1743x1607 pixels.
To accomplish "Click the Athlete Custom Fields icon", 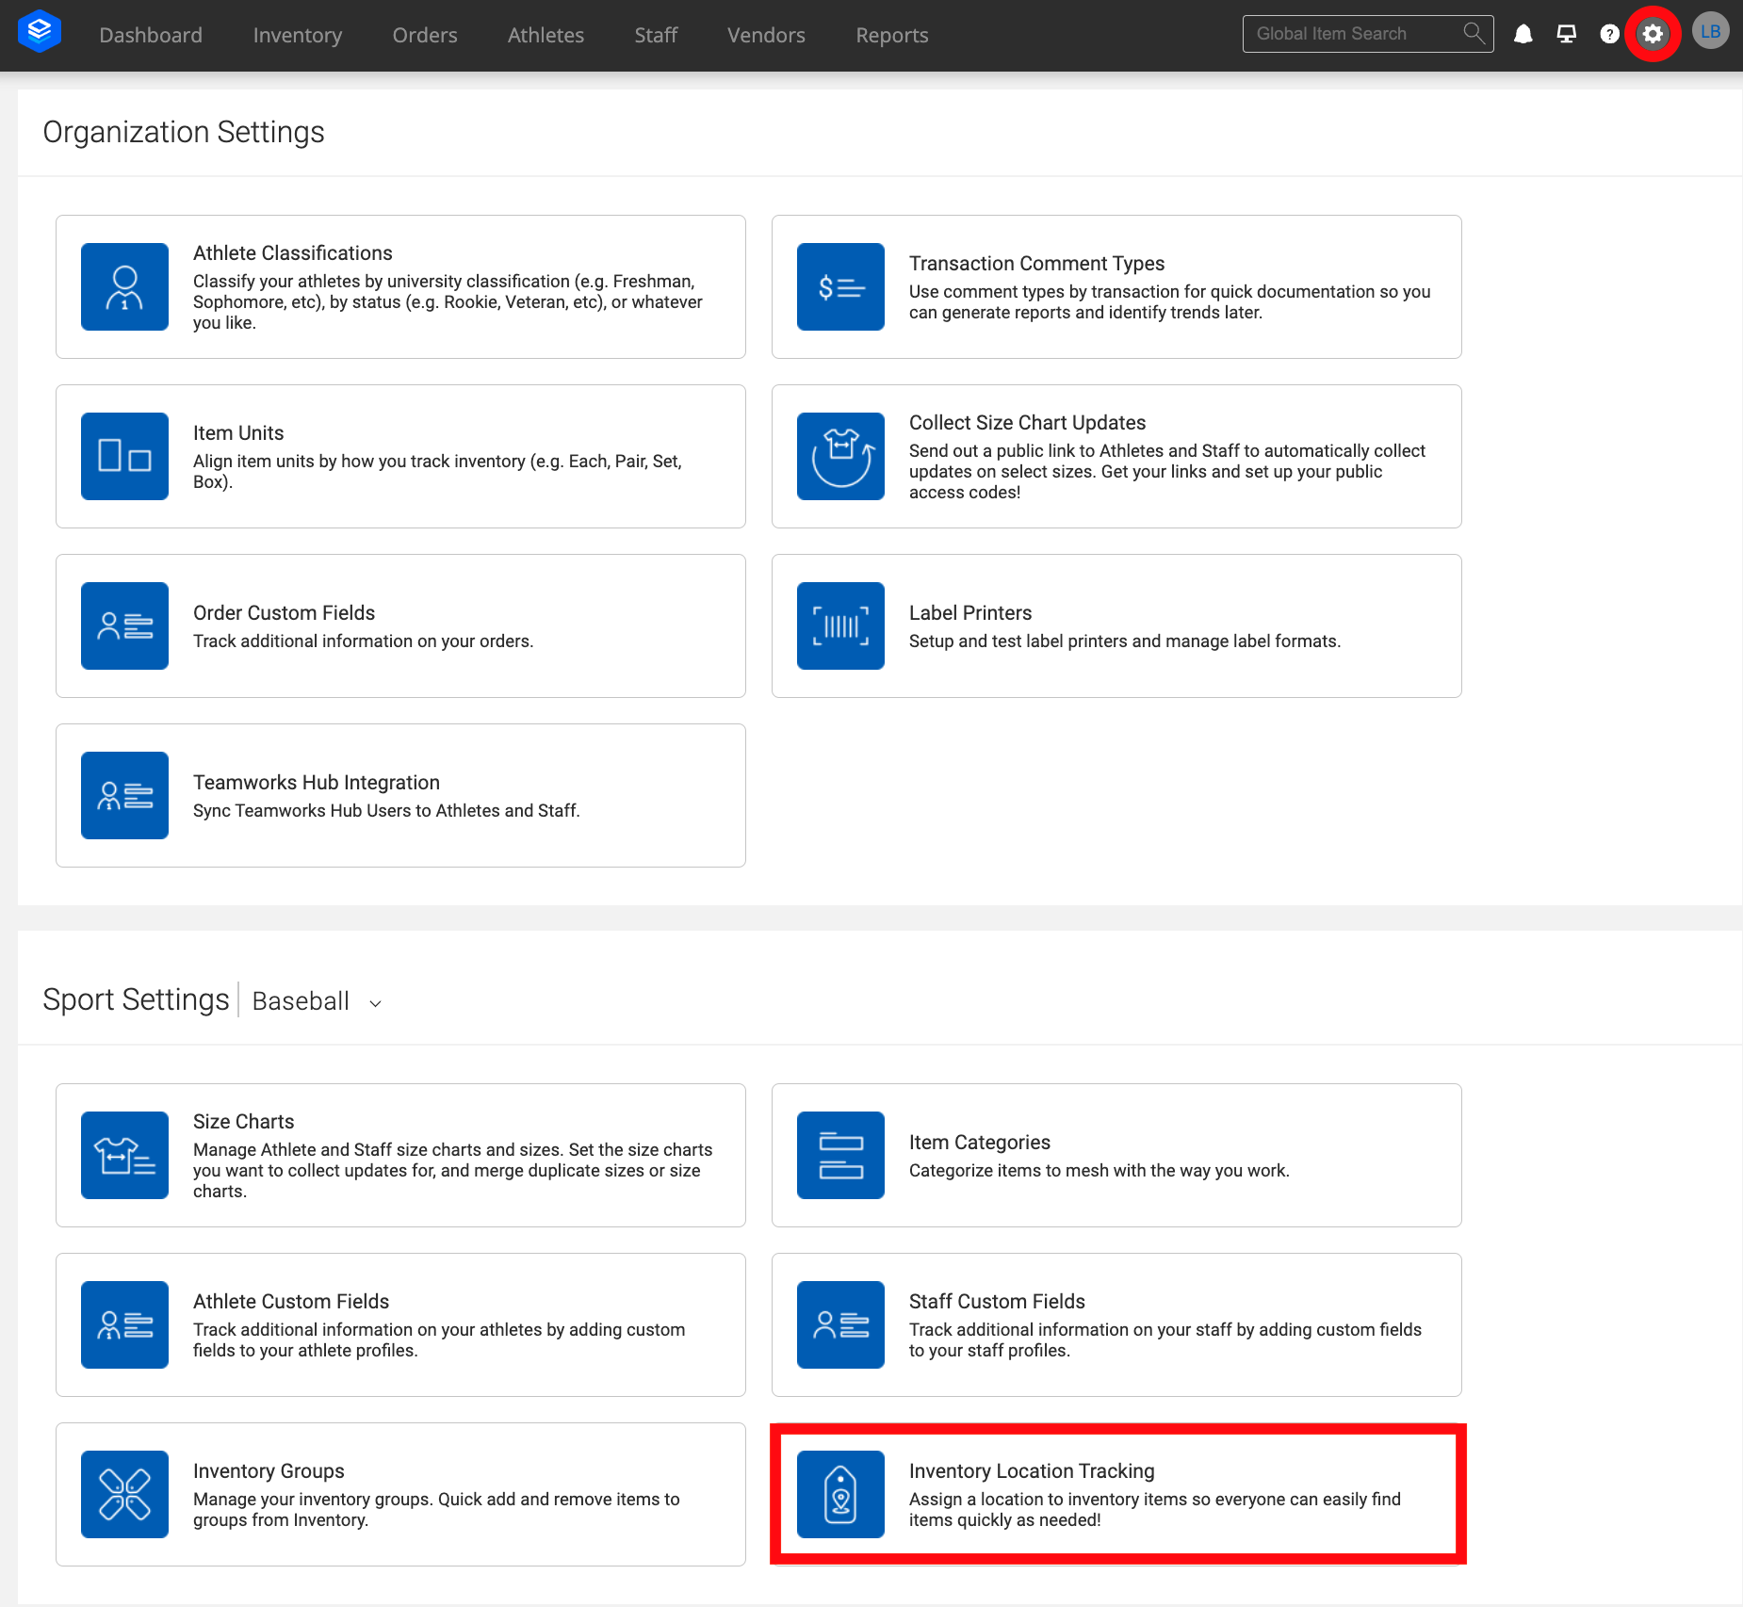I will pos(124,1324).
